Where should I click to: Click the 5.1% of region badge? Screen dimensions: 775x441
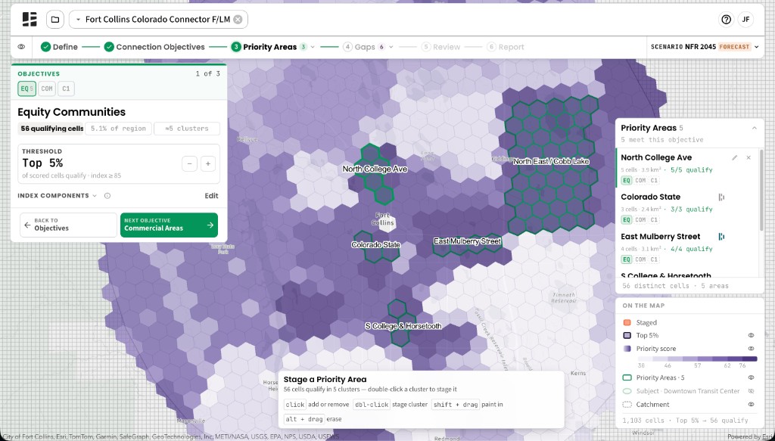point(118,129)
